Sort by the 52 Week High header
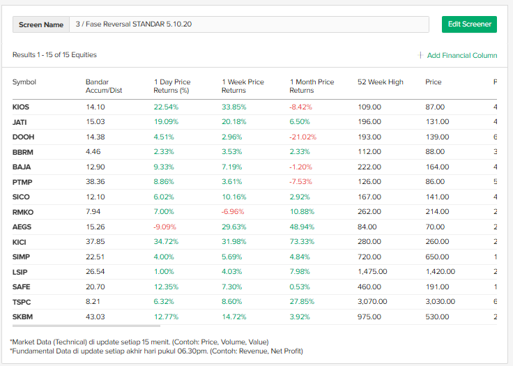The height and width of the screenshot is (366, 513). pyautogui.click(x=380, y=82)
